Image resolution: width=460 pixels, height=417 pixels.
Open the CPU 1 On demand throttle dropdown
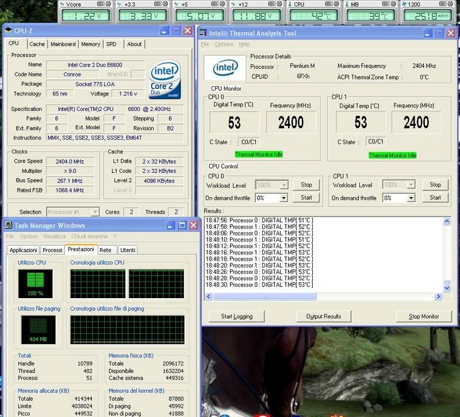pyautogui.click(x=411, y=198)
